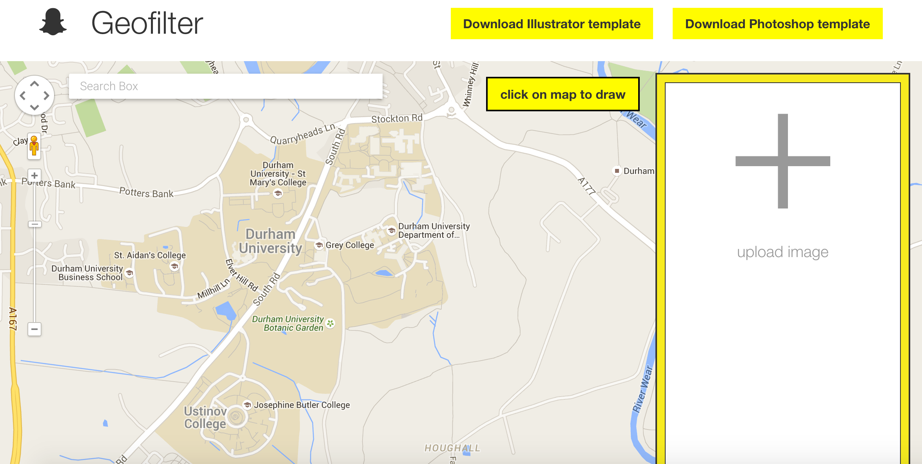This screenshot has height=464, width=922.
Task: Click the 'Grey College' label
Action: point(350,245)
